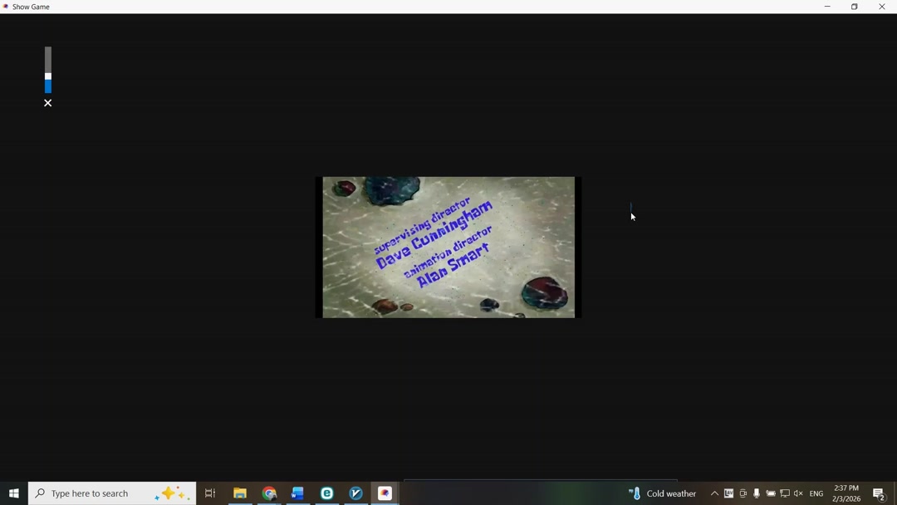
Task: Click the 'Type here to search' box
Action: tap(112, 493)
